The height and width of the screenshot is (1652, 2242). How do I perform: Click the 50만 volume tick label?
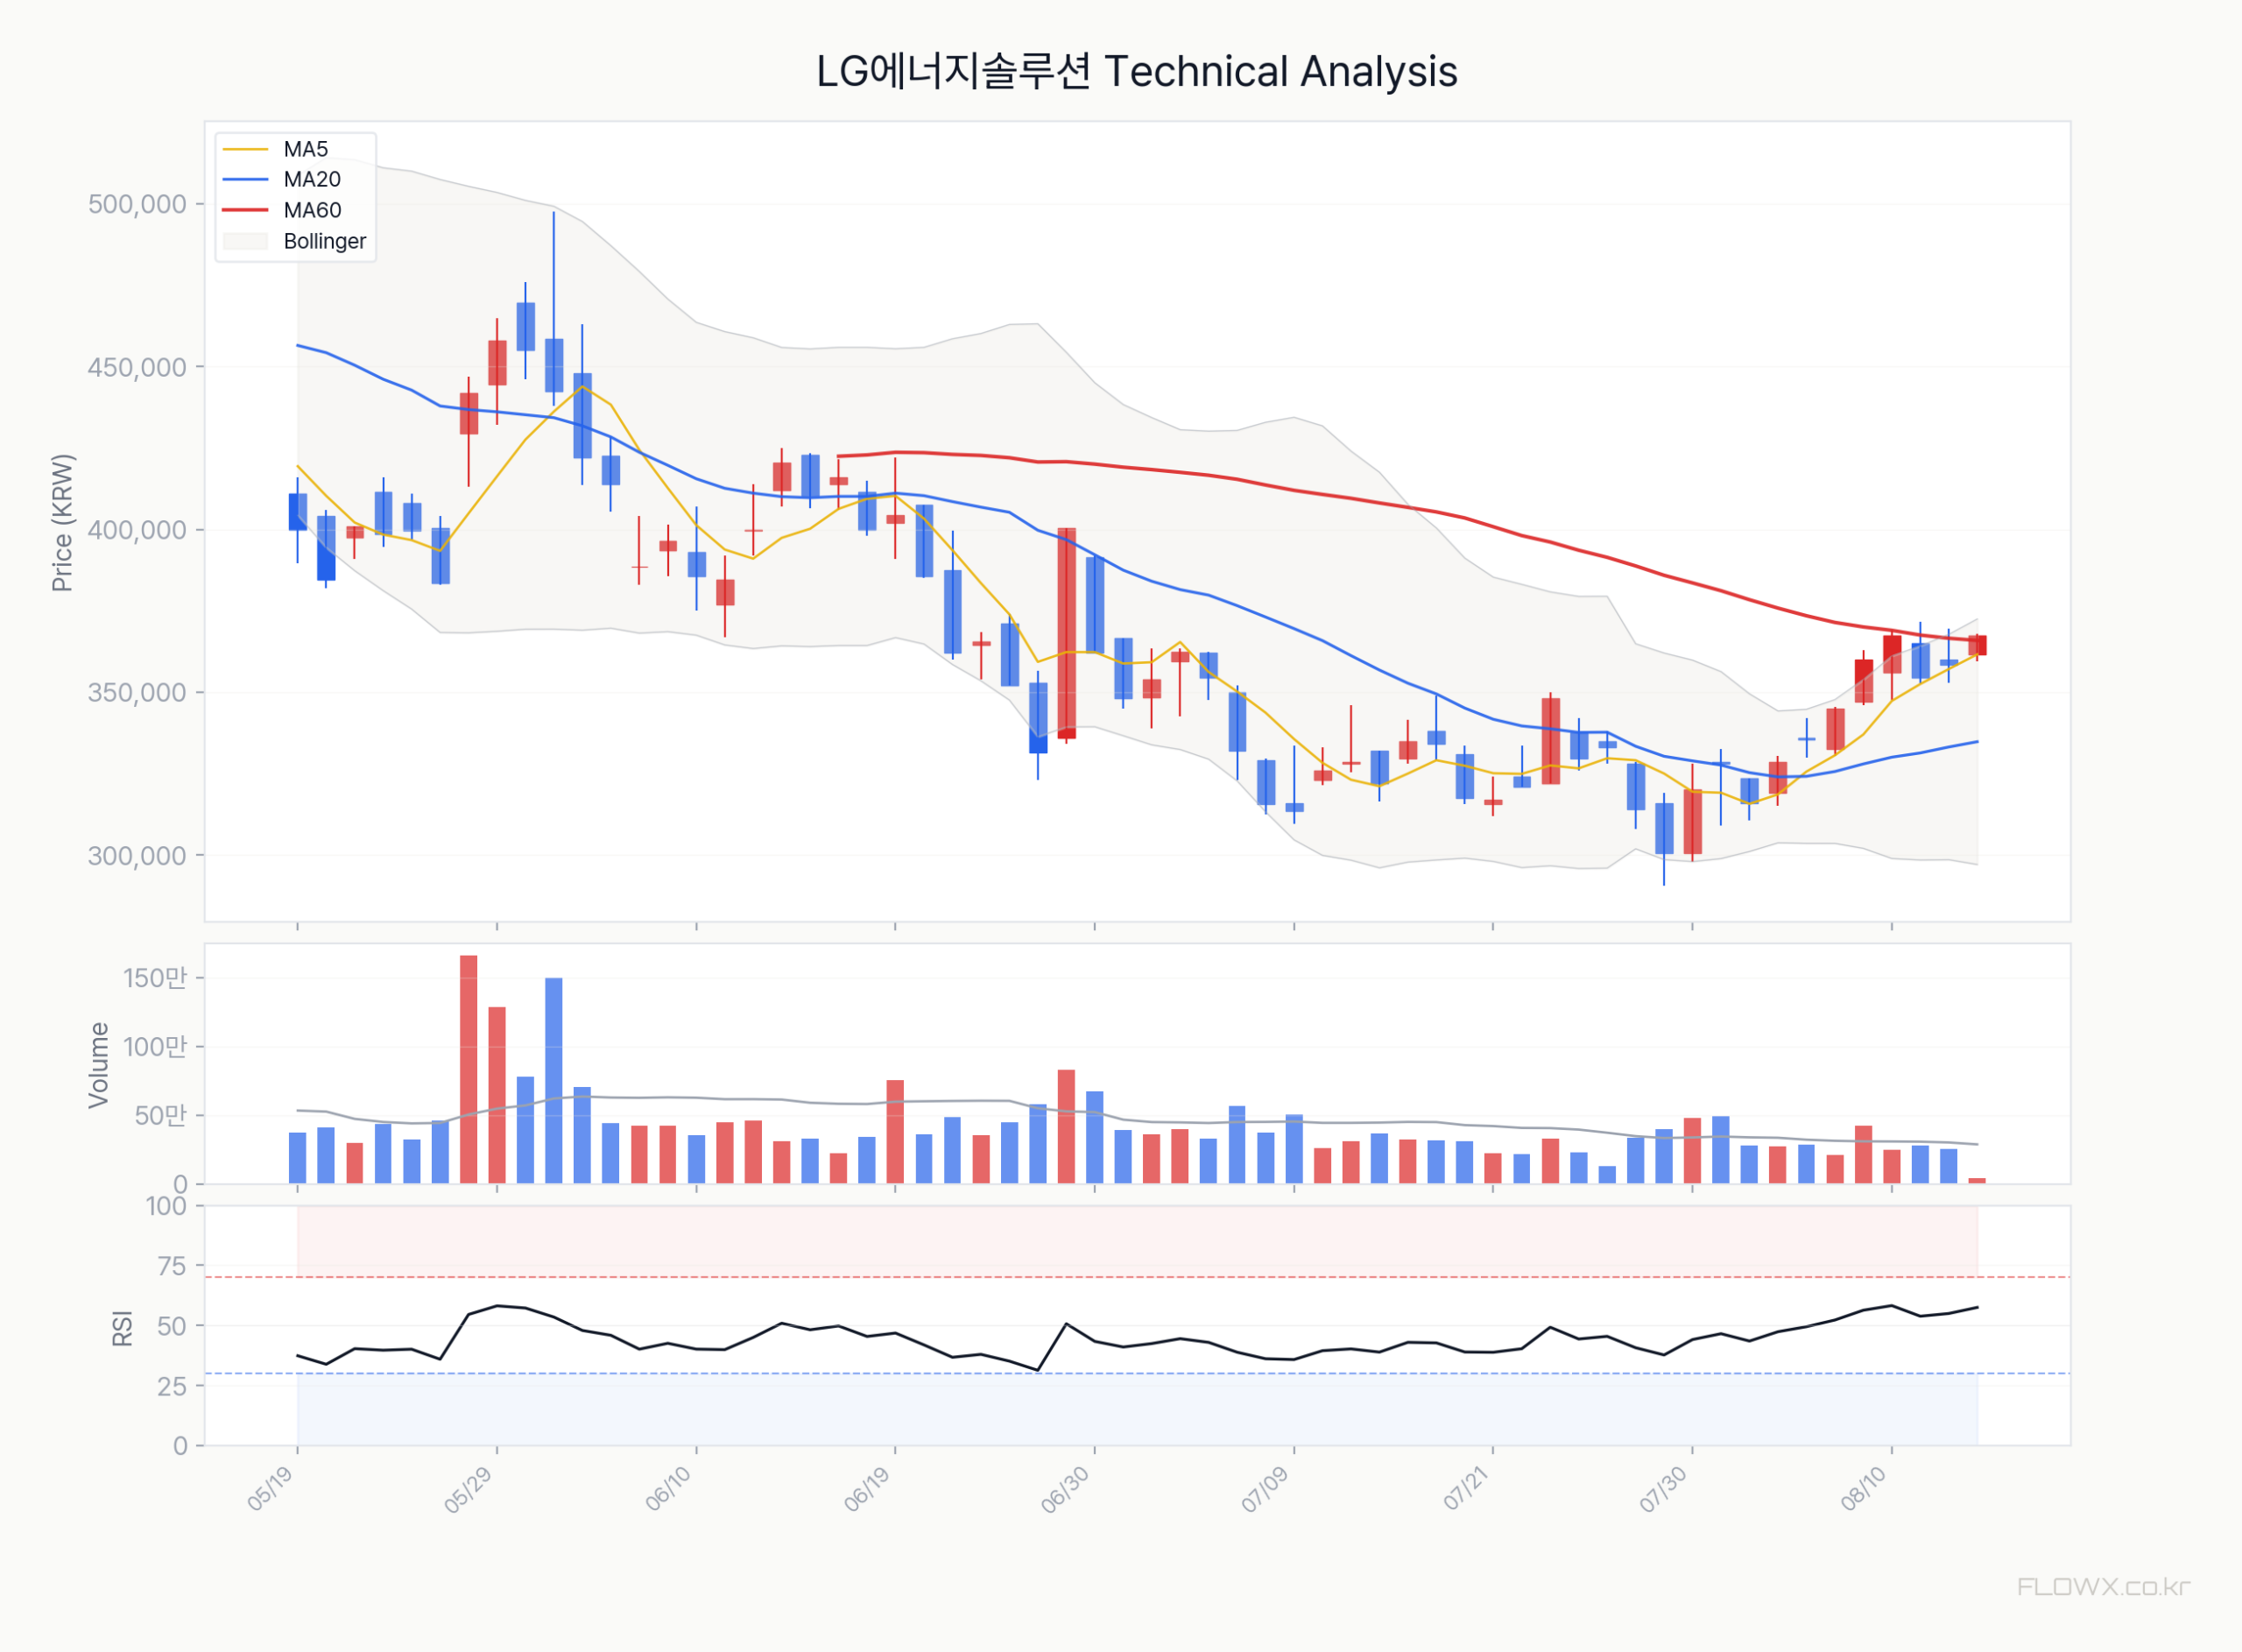161,1116
